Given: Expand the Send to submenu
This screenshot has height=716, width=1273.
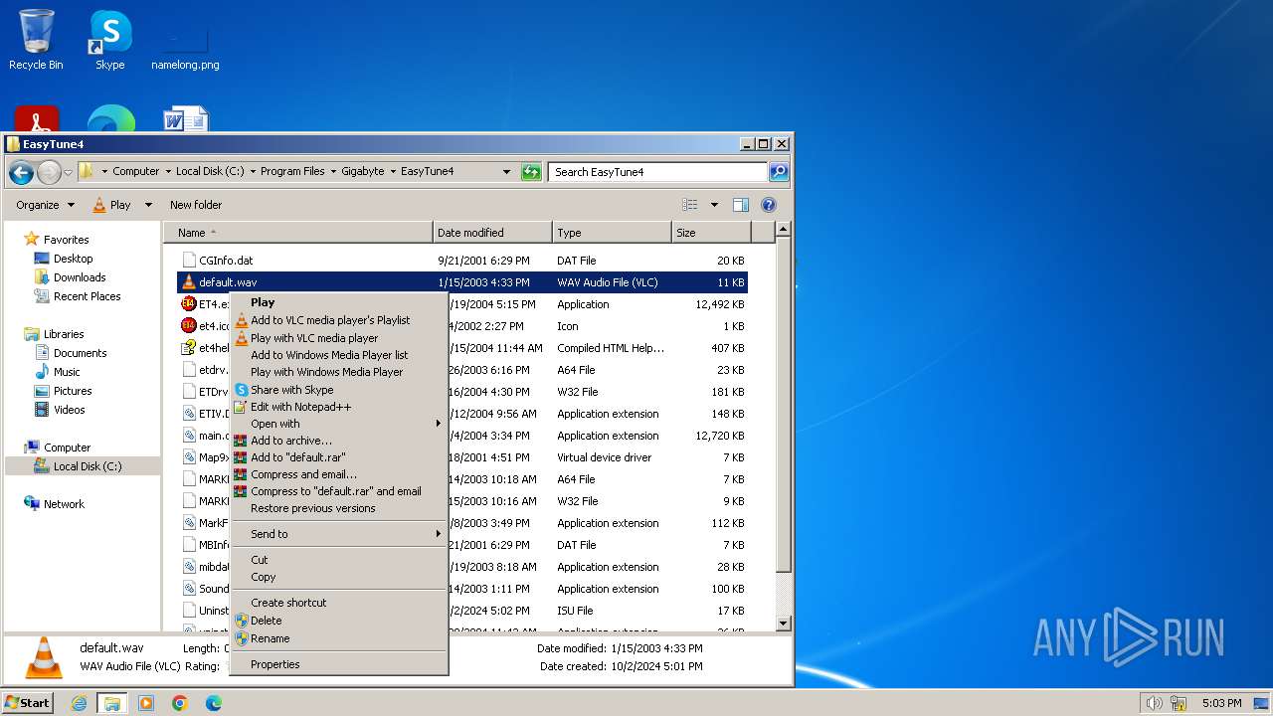Looking at the screenshot, I should pyautogui.click(x=338, y=534).
